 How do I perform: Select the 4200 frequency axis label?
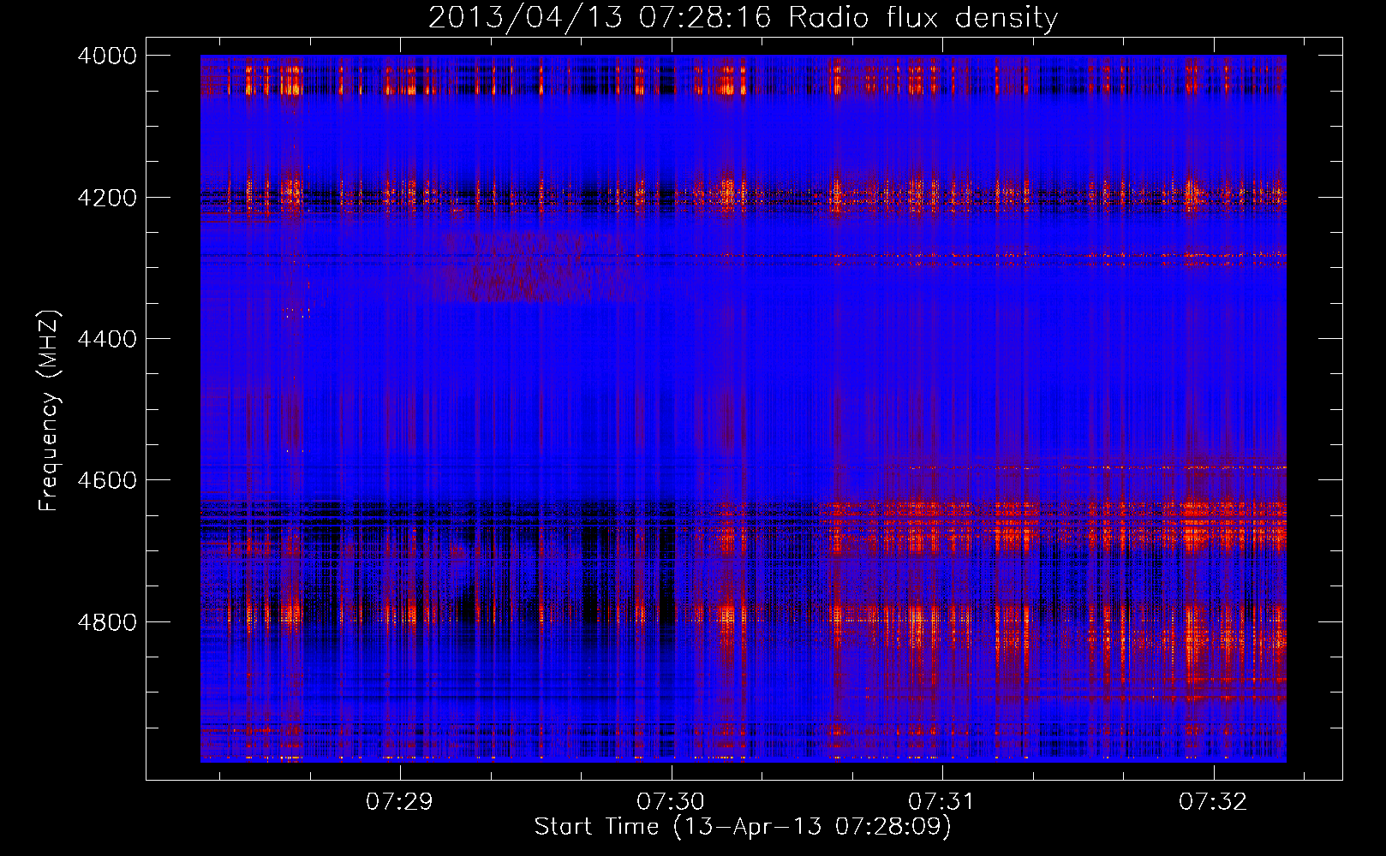click(107, 198)
